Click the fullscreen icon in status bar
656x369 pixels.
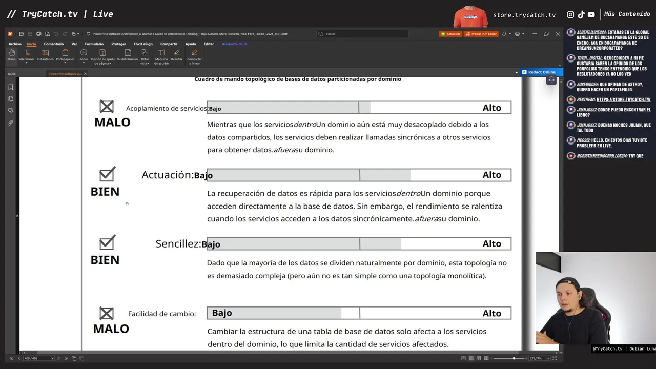click(555, 358)
